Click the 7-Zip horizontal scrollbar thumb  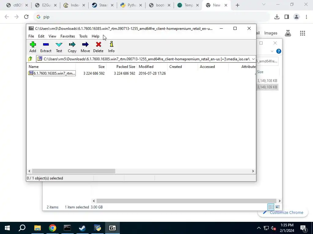(73, 171)
